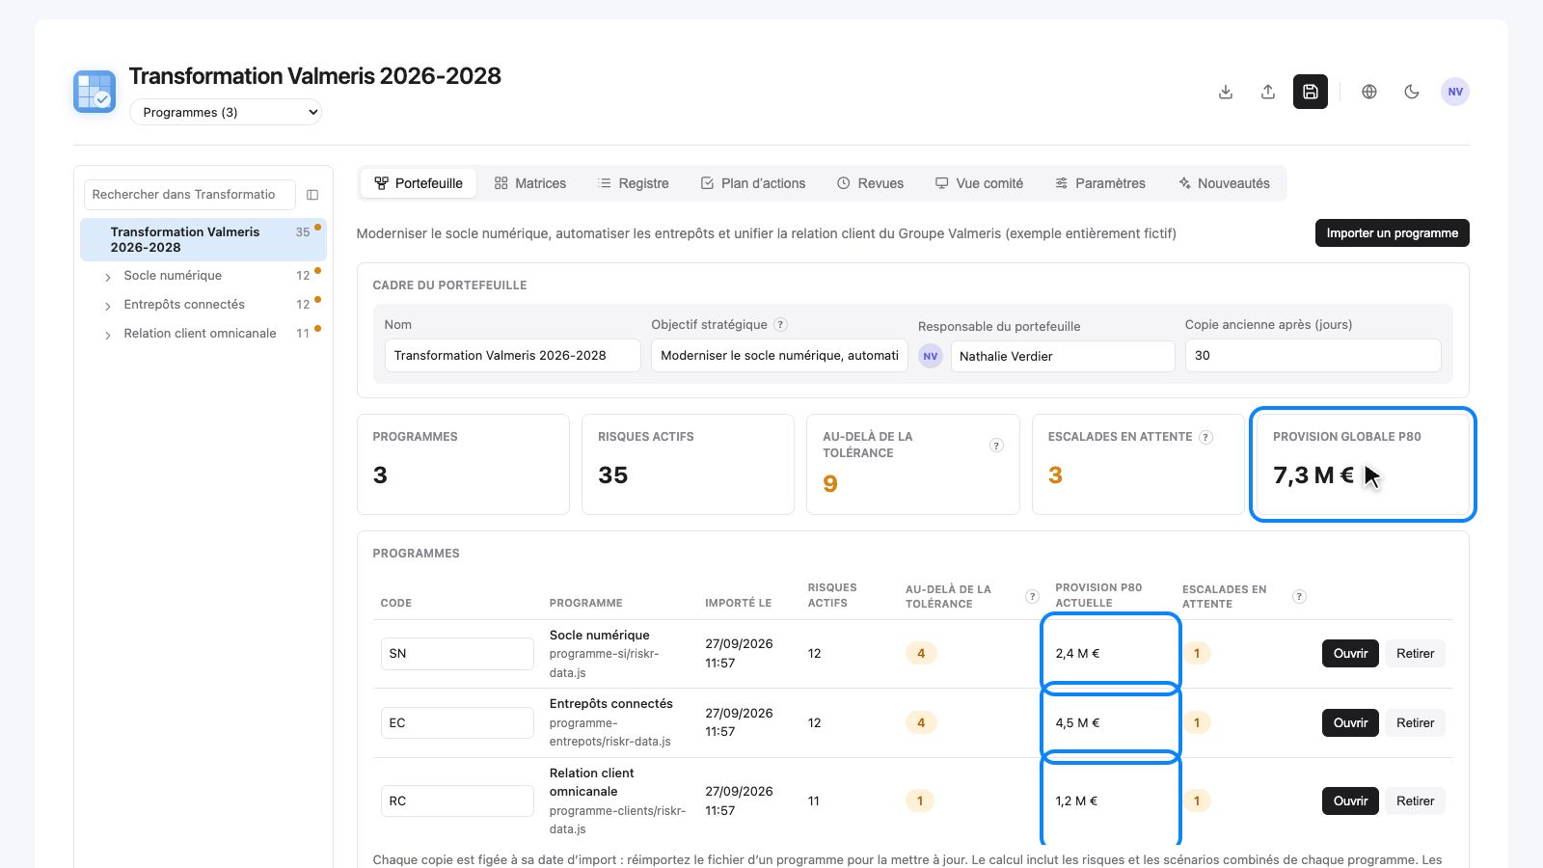Open the Relation client omnicanale programme

click(x=1350, y=800)
